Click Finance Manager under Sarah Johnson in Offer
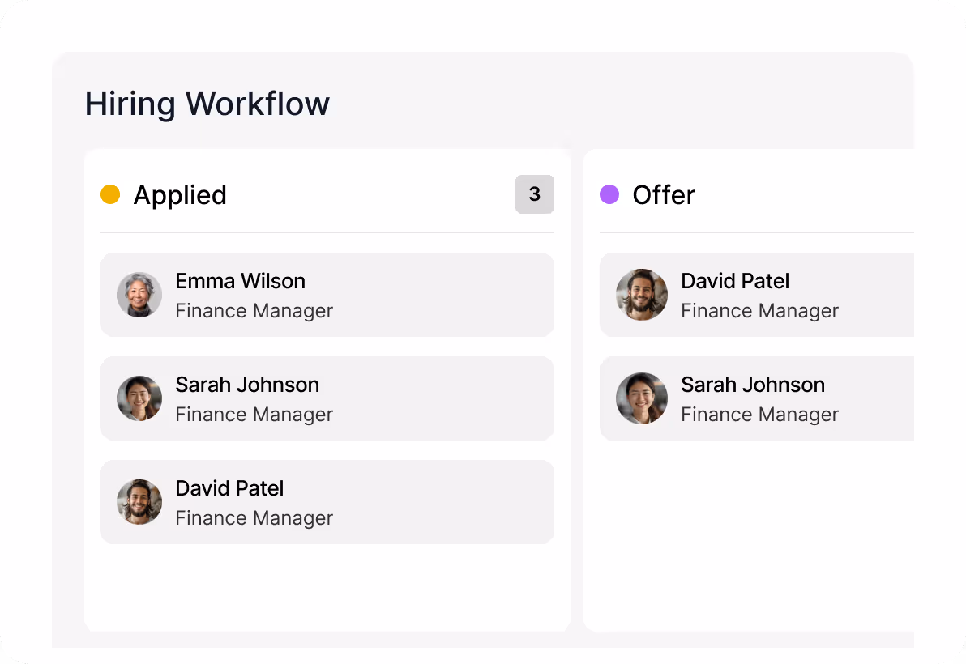The width and height of the screenshot is (966, 664). (759, 415)
